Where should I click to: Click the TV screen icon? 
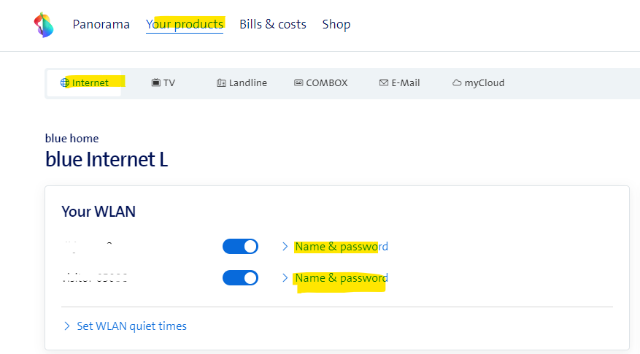tap(155, 83)
